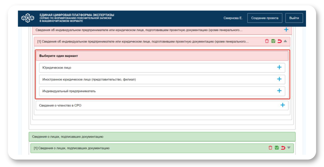Click the Иностранное юридическое лицо row text
324x167 pixels.
pyautogui.click(x=89, y=79)
